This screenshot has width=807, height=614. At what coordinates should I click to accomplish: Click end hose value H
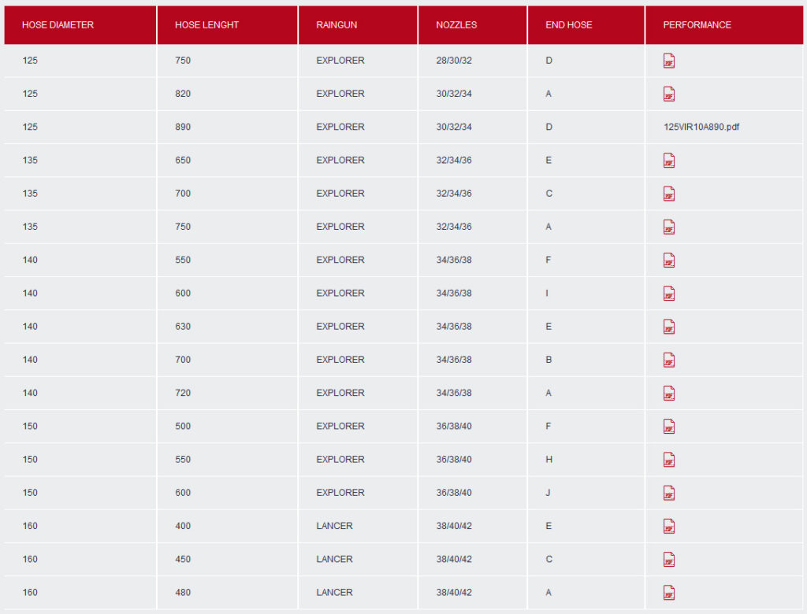tap(549, 459)
